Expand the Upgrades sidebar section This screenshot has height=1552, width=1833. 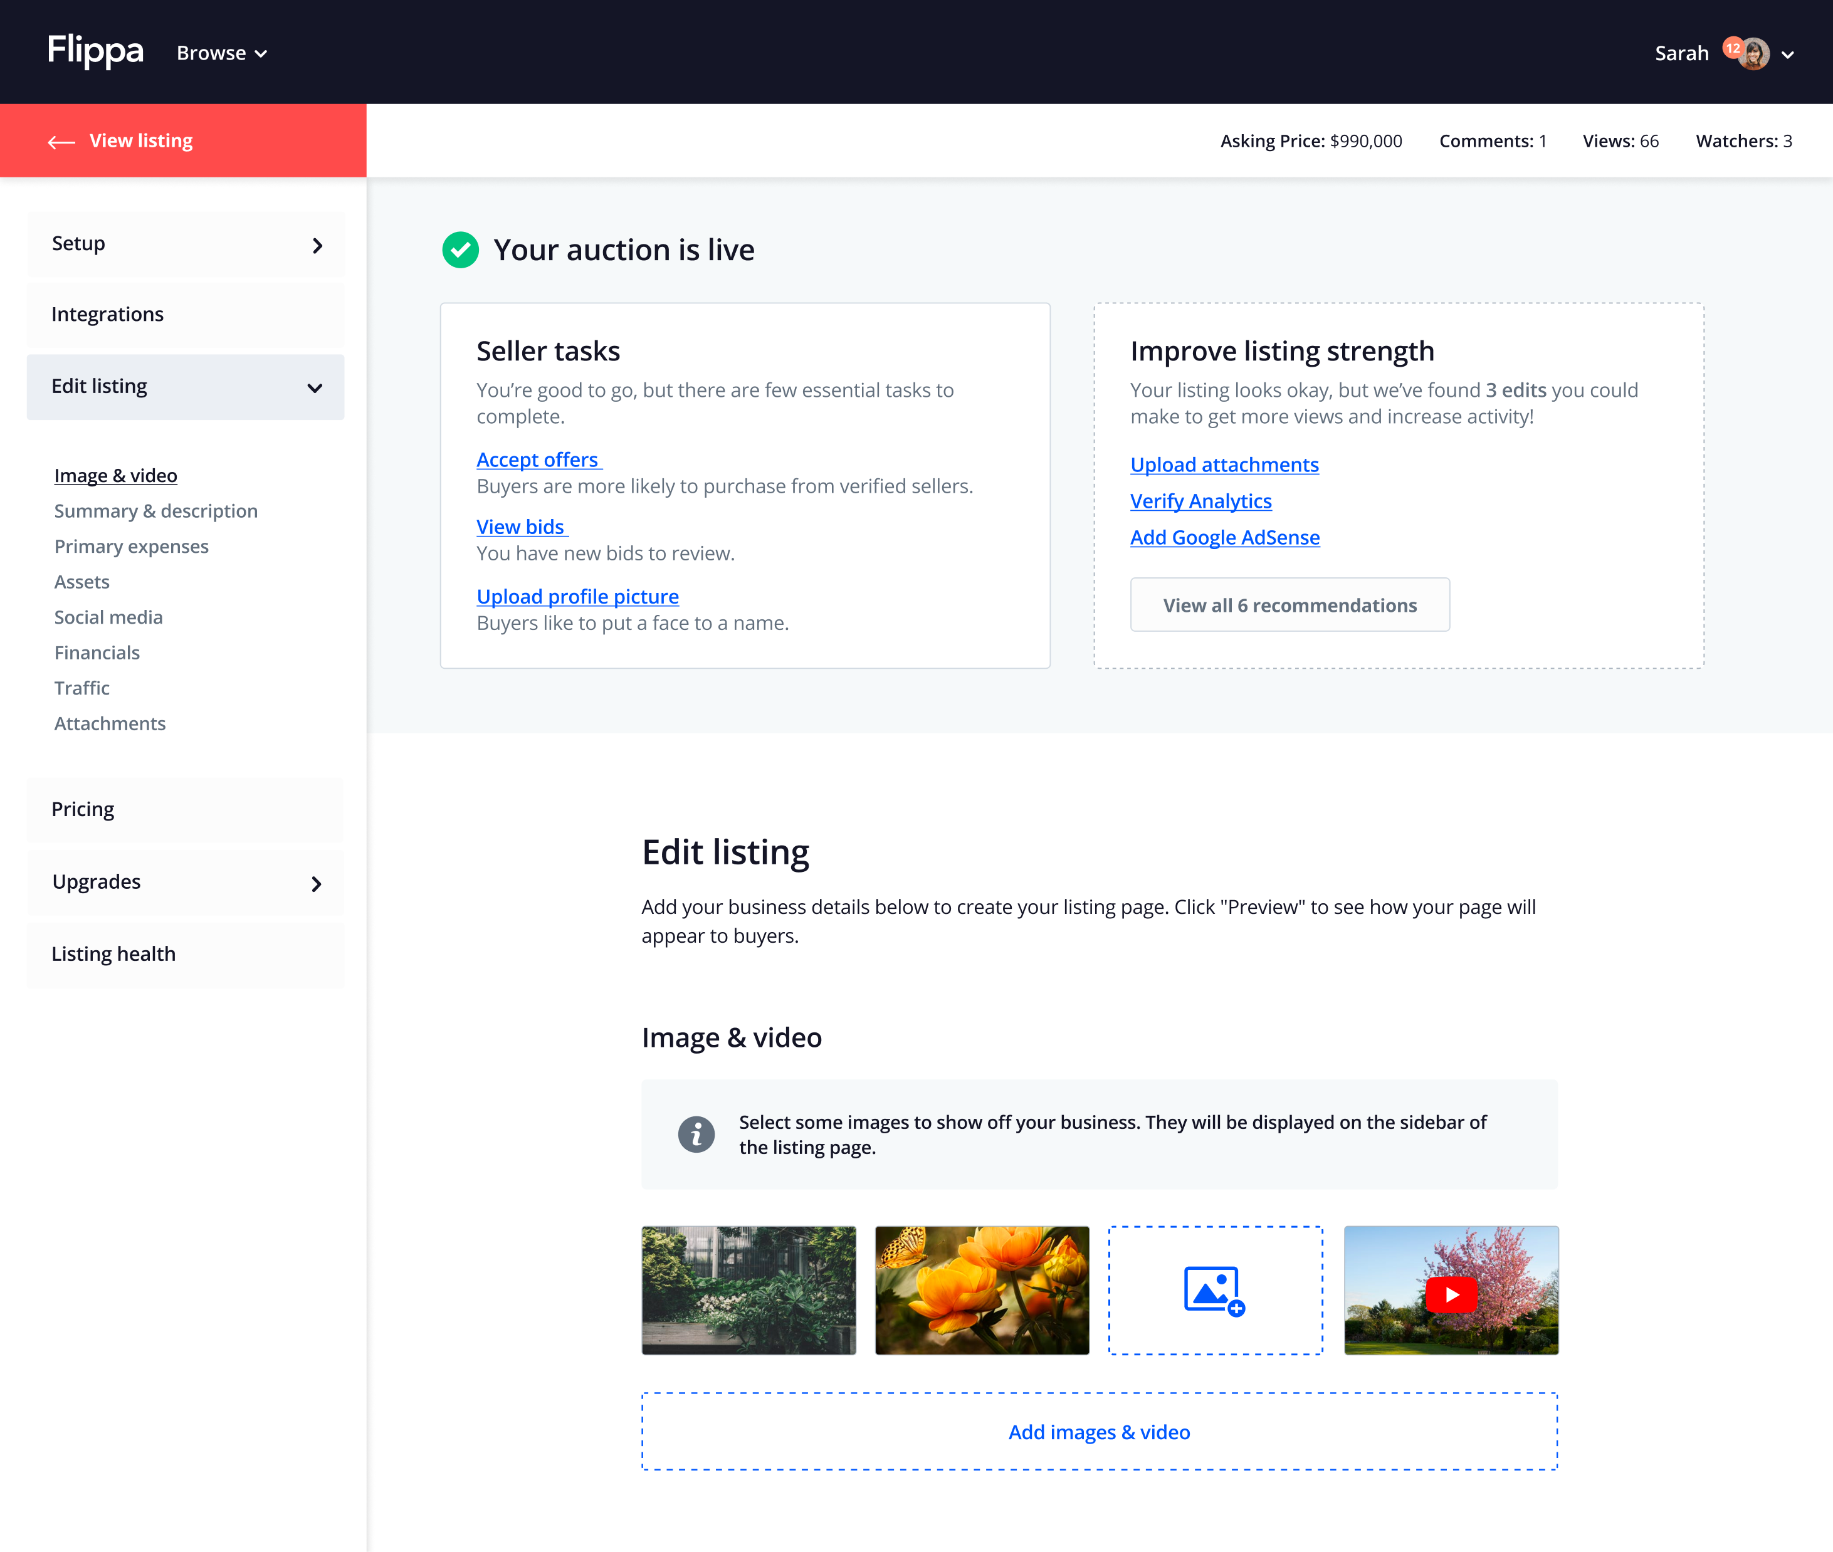pos(316,883)
